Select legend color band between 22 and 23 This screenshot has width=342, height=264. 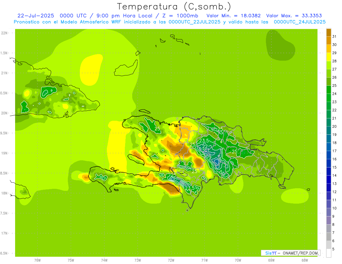(329, 106)
